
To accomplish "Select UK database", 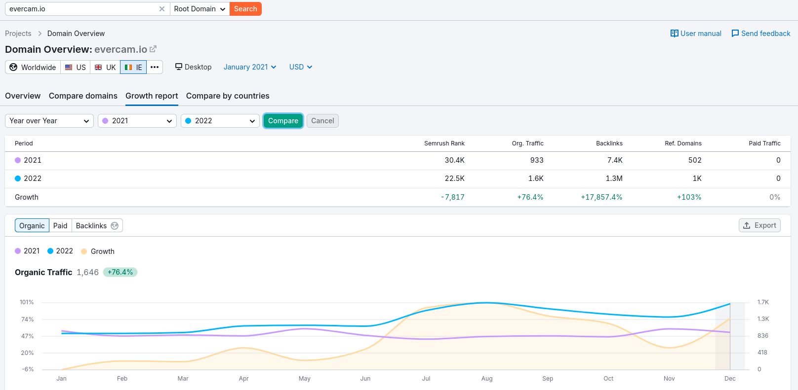I will coord(105,67).
